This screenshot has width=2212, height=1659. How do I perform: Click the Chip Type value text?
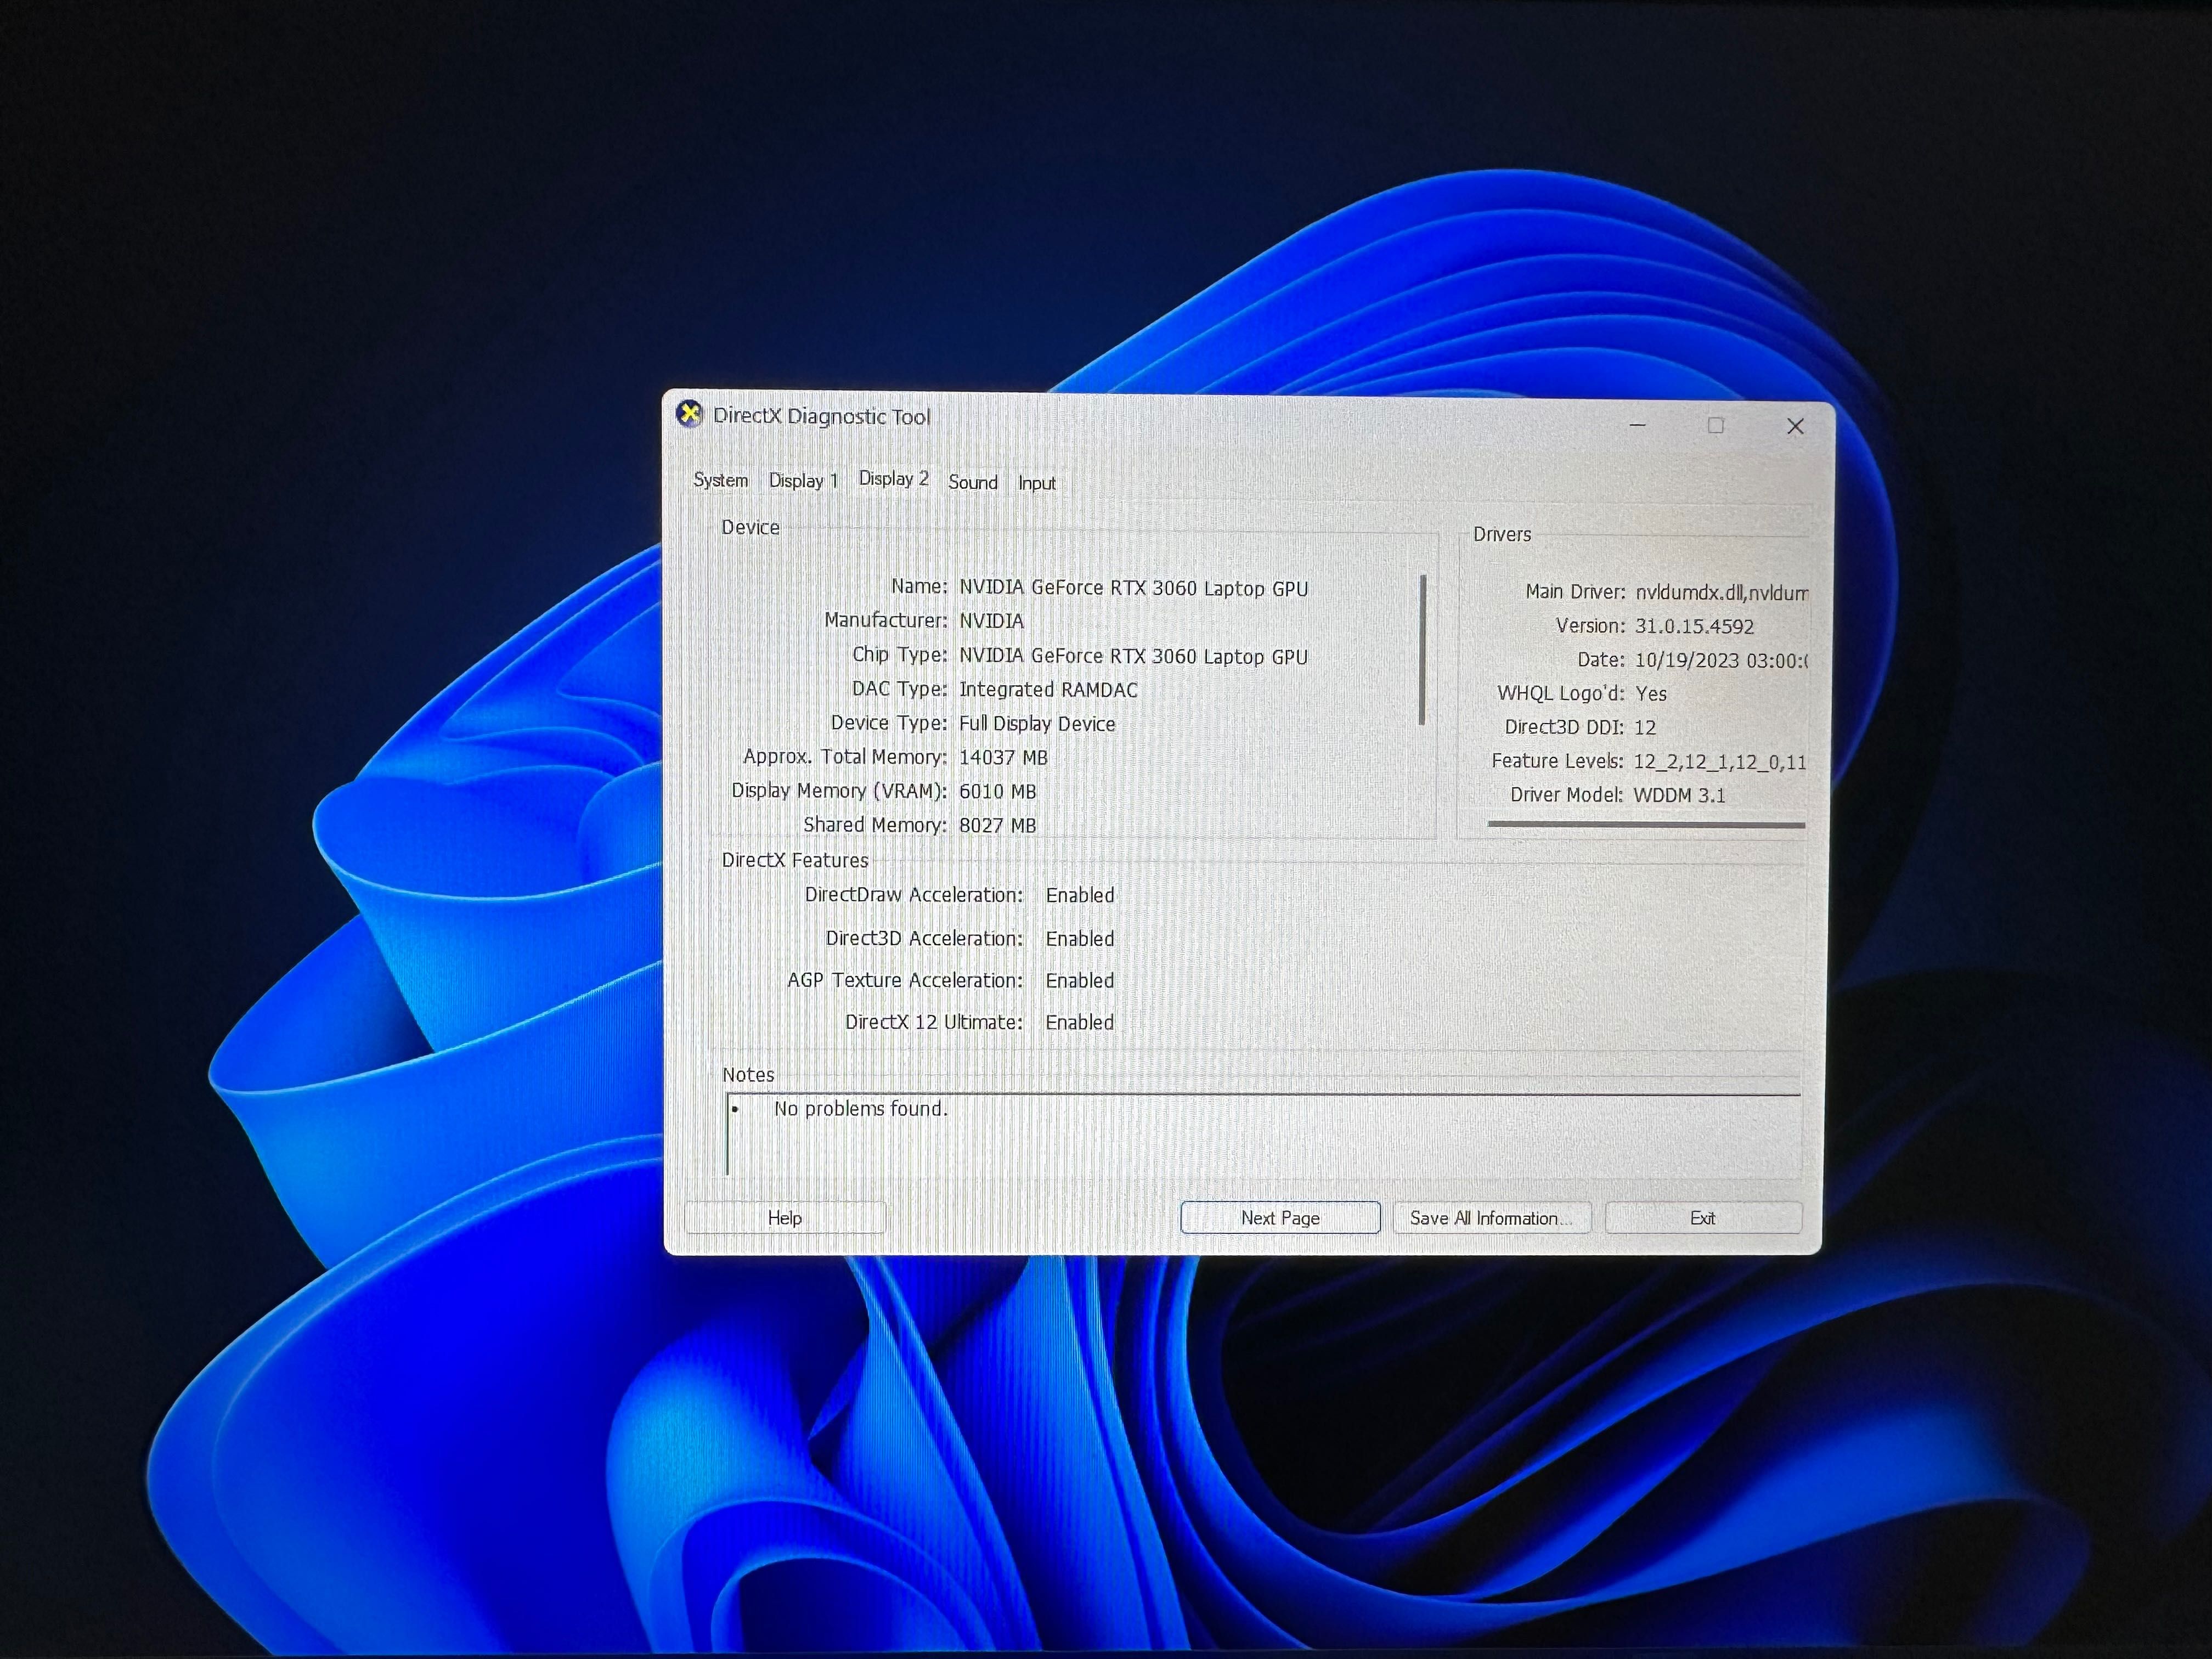pos(1133,656)
